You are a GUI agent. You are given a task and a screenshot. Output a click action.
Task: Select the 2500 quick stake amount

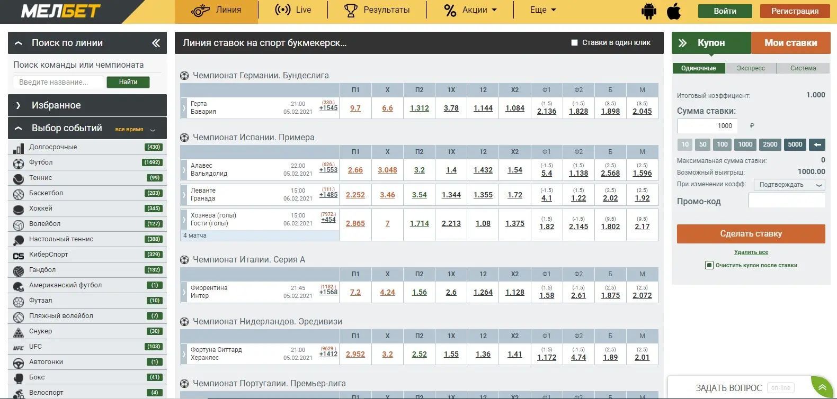click(x=770, y=144)
